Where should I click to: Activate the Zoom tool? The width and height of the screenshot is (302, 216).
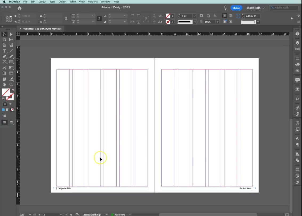pos(11,85)
